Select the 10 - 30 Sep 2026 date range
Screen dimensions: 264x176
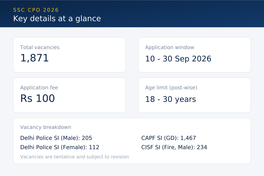[178, 59]
